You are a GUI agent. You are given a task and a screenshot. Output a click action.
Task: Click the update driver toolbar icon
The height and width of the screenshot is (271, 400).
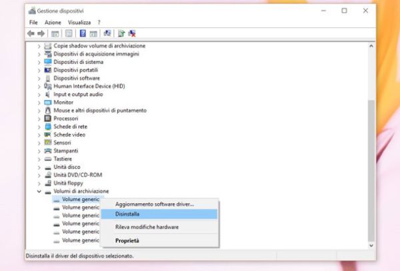coord(121,33)
